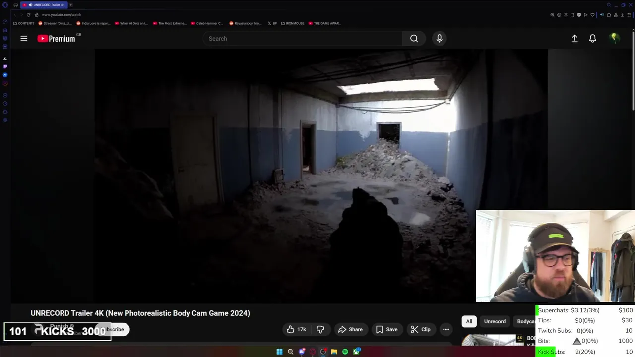This screenshot has width=635, height=357.
Task: Open Discord from the taskbar
Action: pyautogui.click(x=302, y=352)
